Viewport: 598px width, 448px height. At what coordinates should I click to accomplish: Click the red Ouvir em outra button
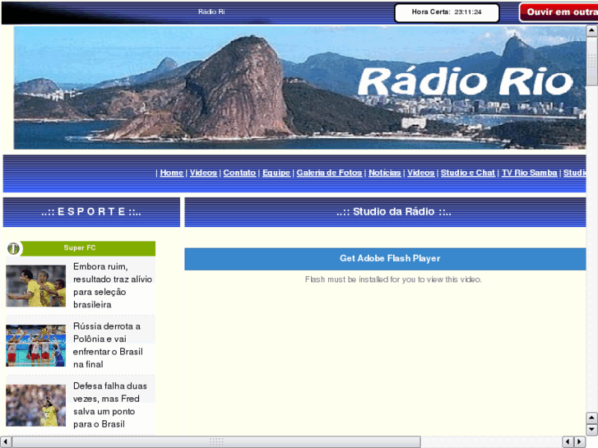point(559,12)
